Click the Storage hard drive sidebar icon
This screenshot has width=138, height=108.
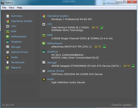click(x=8, y=47)
